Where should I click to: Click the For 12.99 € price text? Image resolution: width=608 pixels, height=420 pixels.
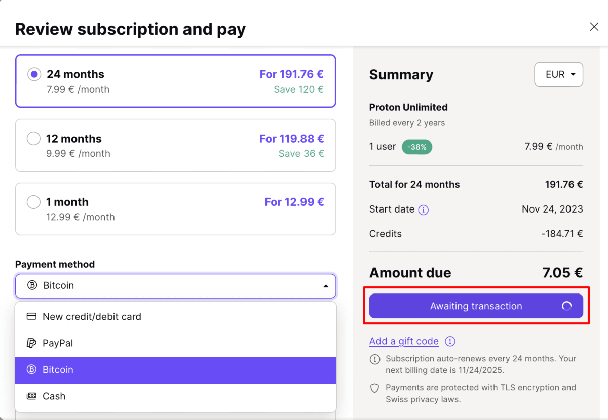pyautogui.click(x=294, y=202)
